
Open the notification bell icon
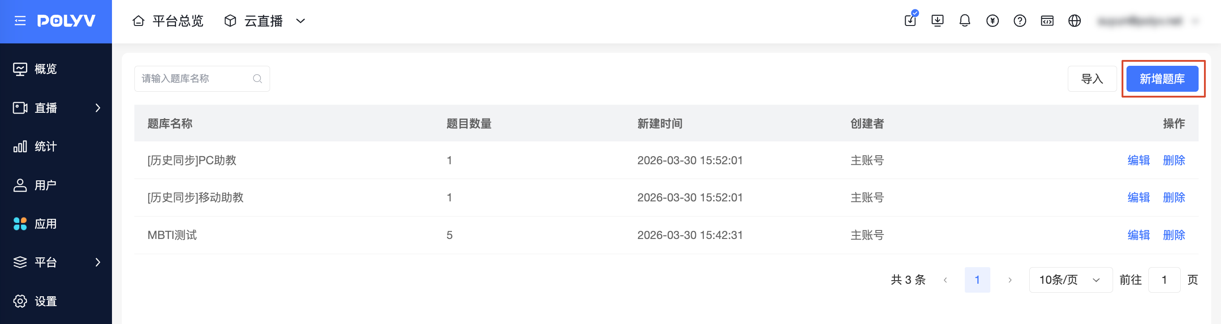964,21
